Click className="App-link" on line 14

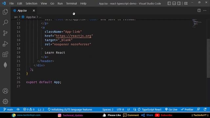coord(63,32)
